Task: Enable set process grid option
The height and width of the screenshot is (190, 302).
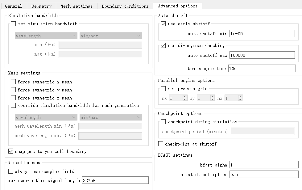Action: click(163, 89)
